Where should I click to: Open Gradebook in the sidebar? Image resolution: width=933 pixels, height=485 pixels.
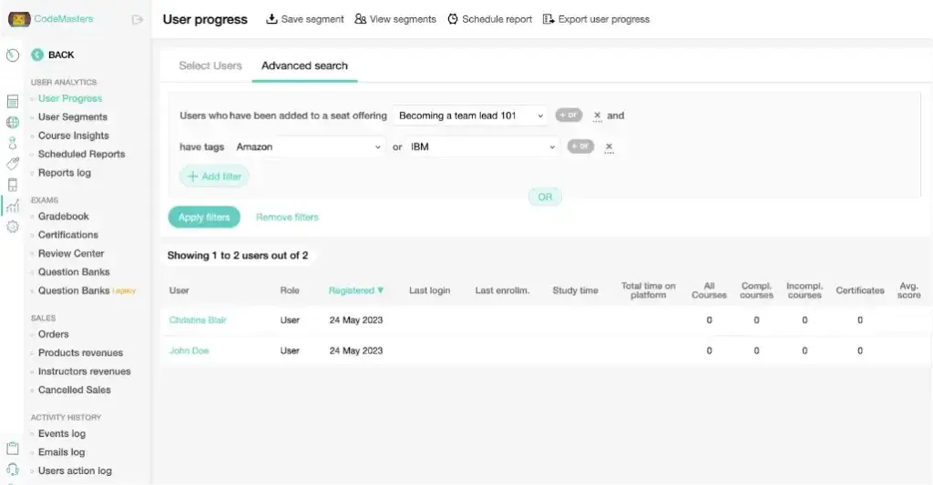tap(64, 217)
